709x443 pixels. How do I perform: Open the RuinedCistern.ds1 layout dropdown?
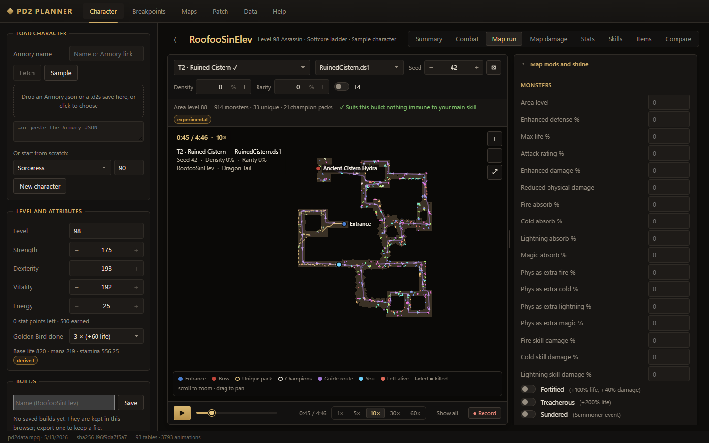tap(359, 68)
